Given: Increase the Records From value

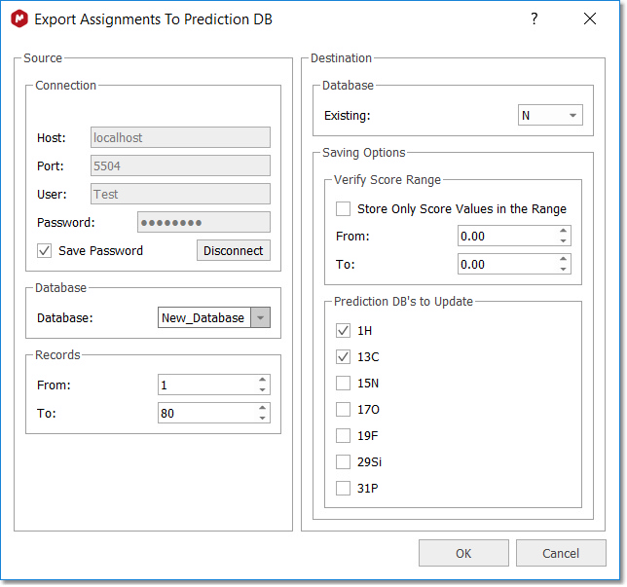Looking at the screenshot, I should coord(262,380).
